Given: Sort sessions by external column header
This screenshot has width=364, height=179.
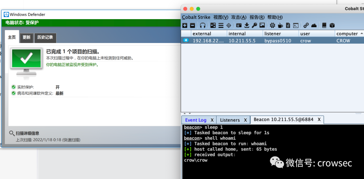Looking at the screenshot, I should 209,34.
